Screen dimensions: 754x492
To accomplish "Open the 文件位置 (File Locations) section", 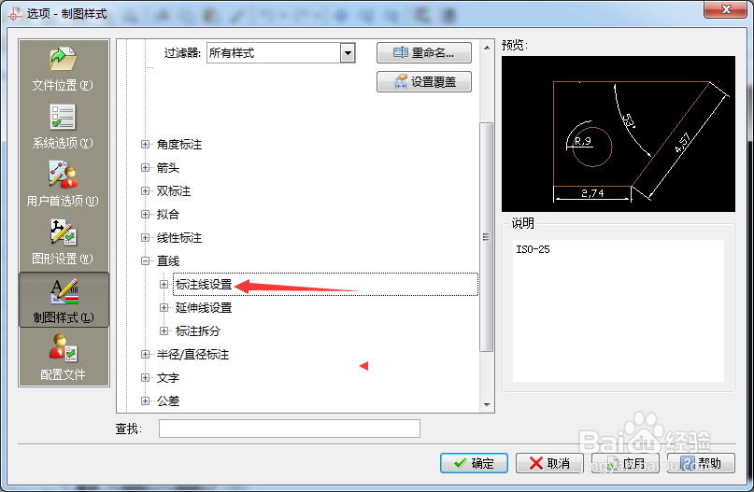I will pos(63,69).
